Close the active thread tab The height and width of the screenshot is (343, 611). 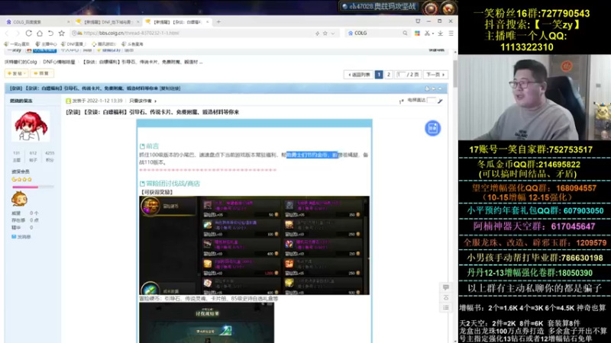207,22
